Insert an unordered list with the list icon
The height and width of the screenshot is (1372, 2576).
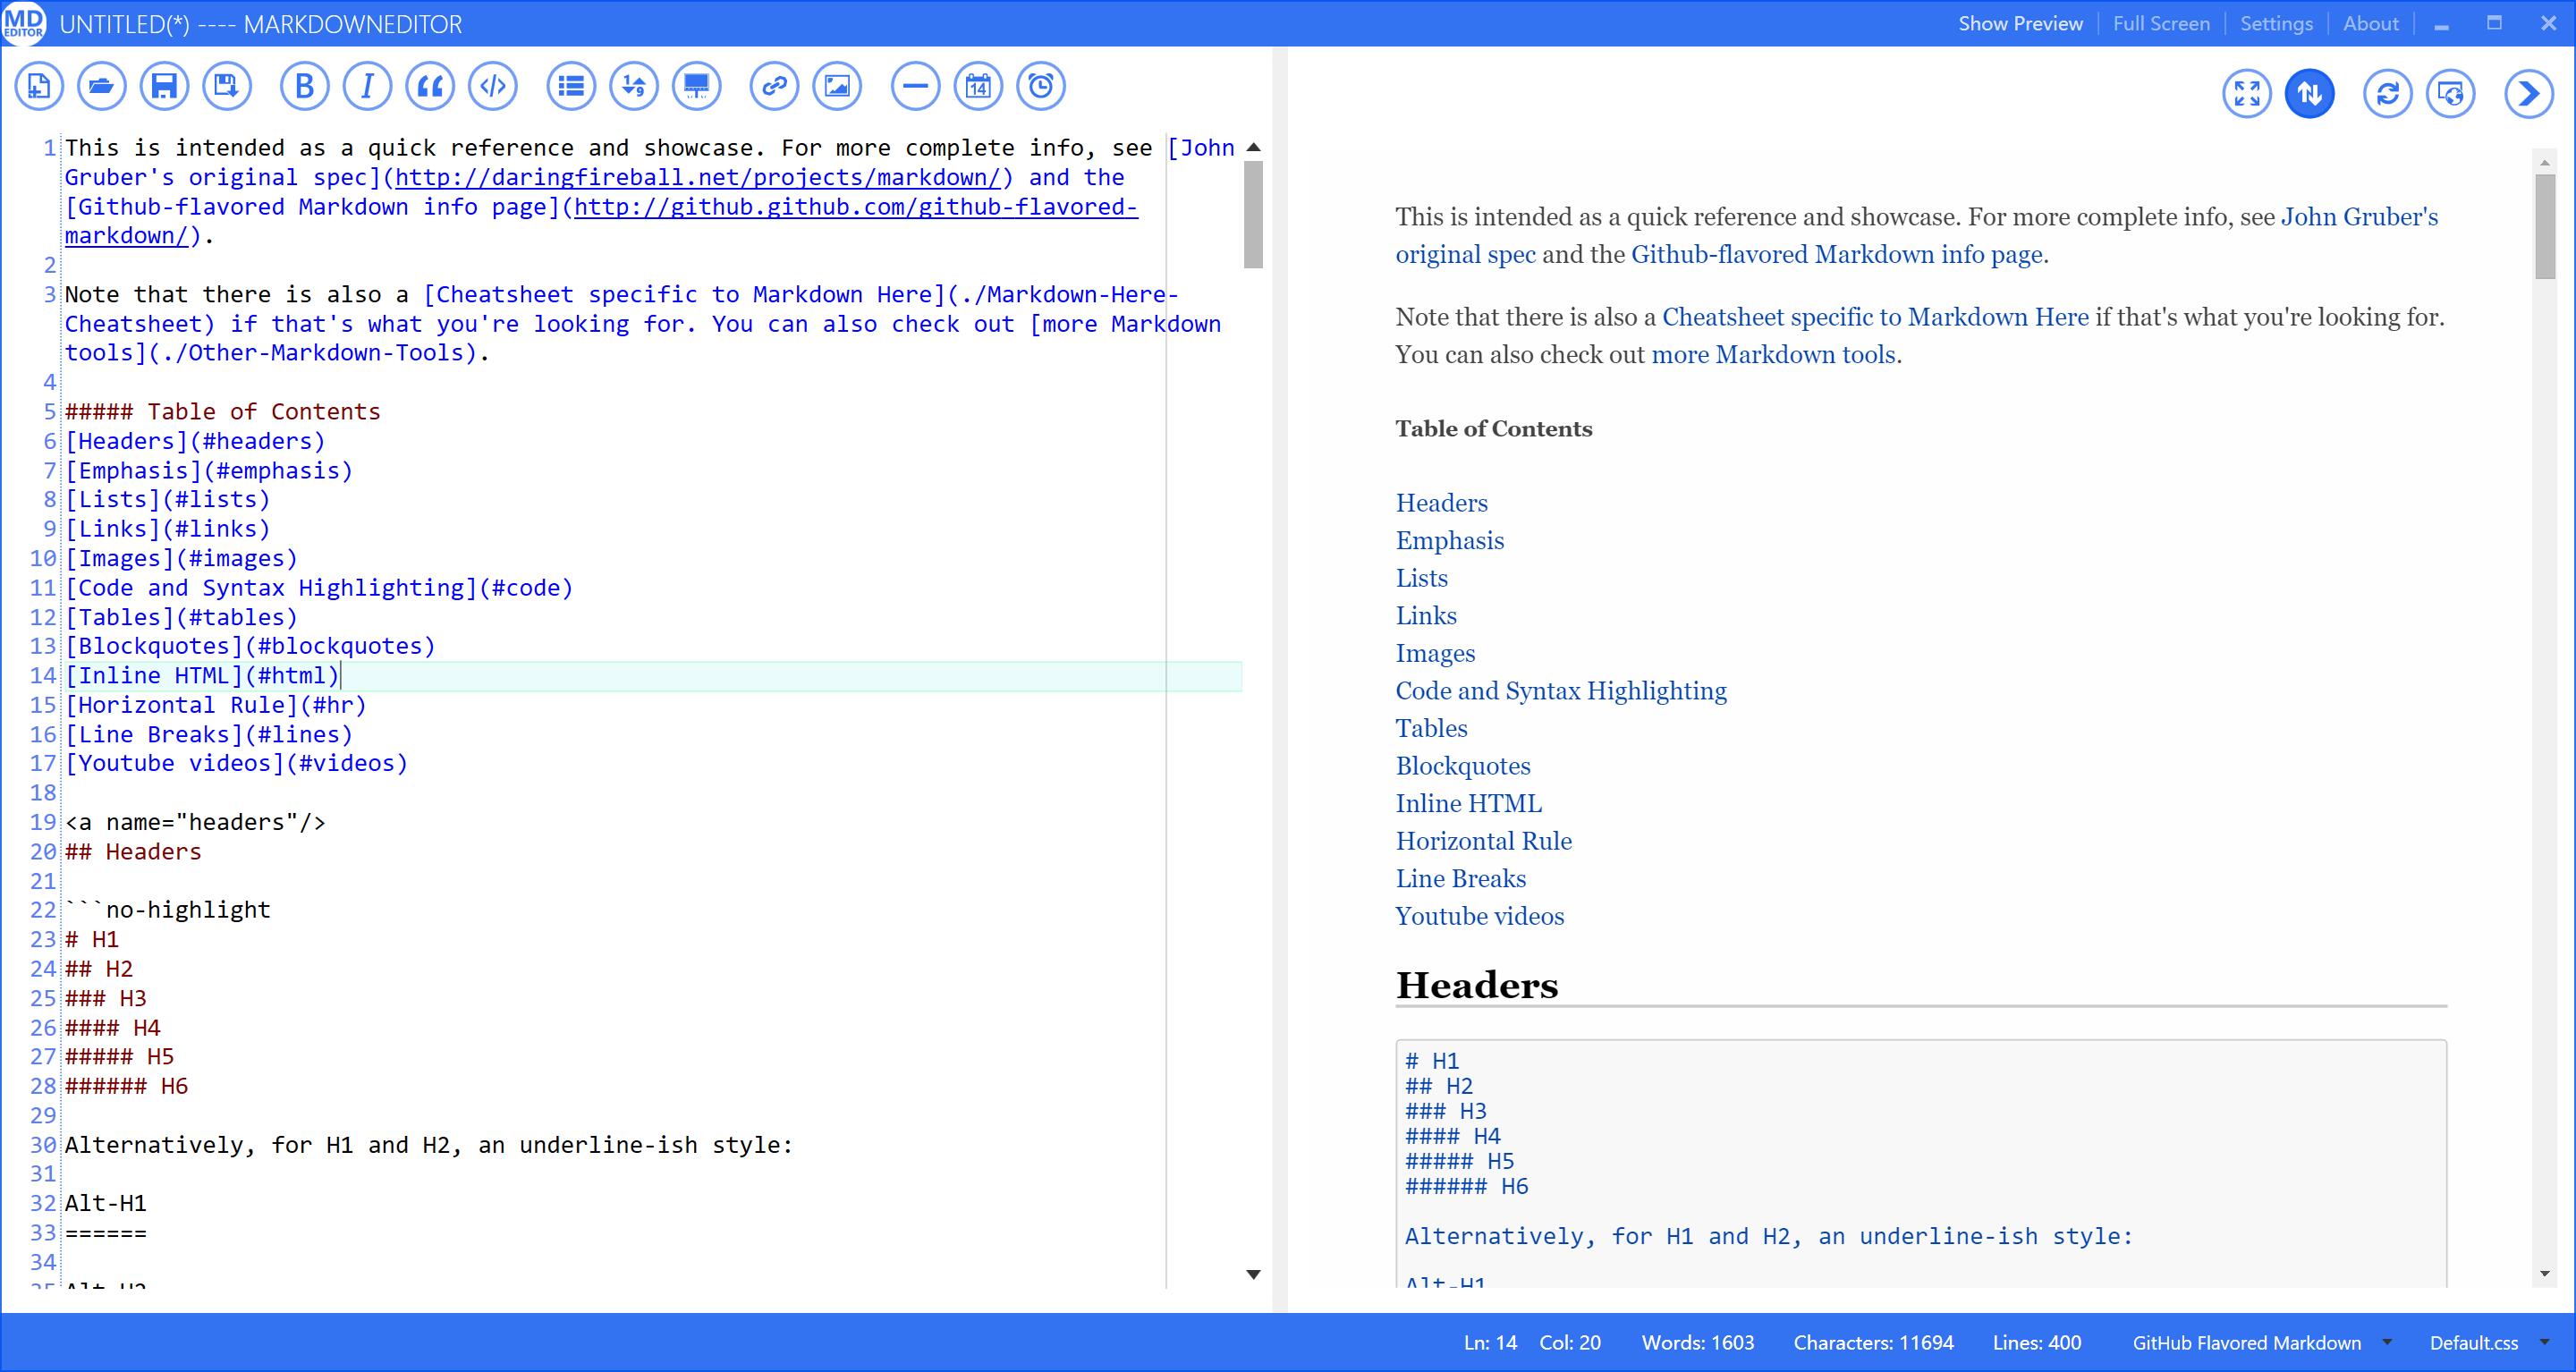[571, 86]
